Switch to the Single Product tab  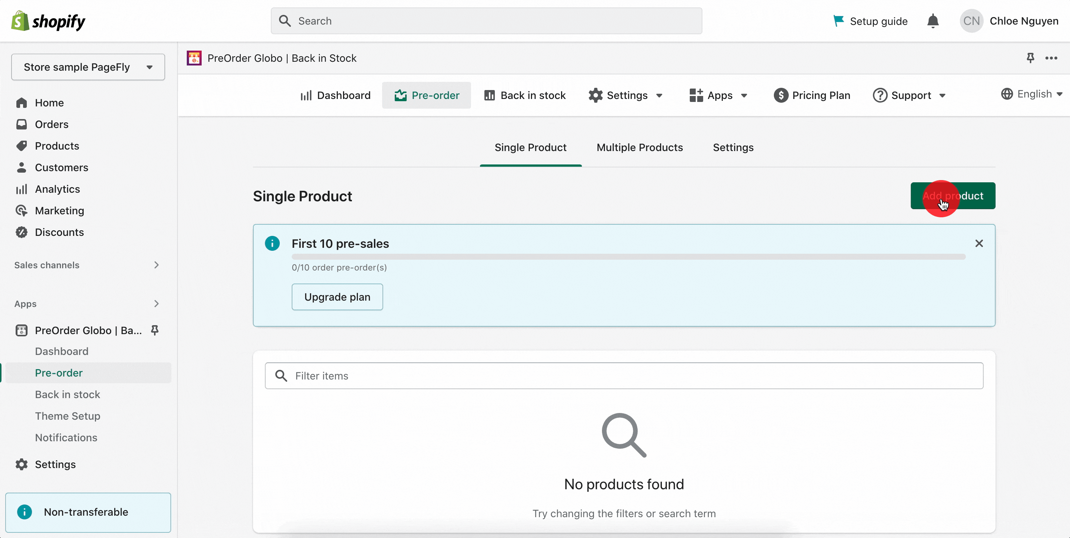coord(531,147)
